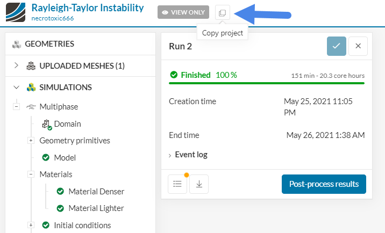Click the Run 2 confirm checkmark button
The image size is (385, 233).
[337, 46]
